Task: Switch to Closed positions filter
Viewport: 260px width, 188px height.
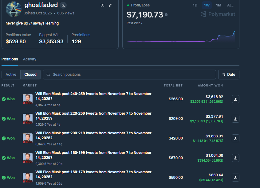Action: [x=30, y=75]
